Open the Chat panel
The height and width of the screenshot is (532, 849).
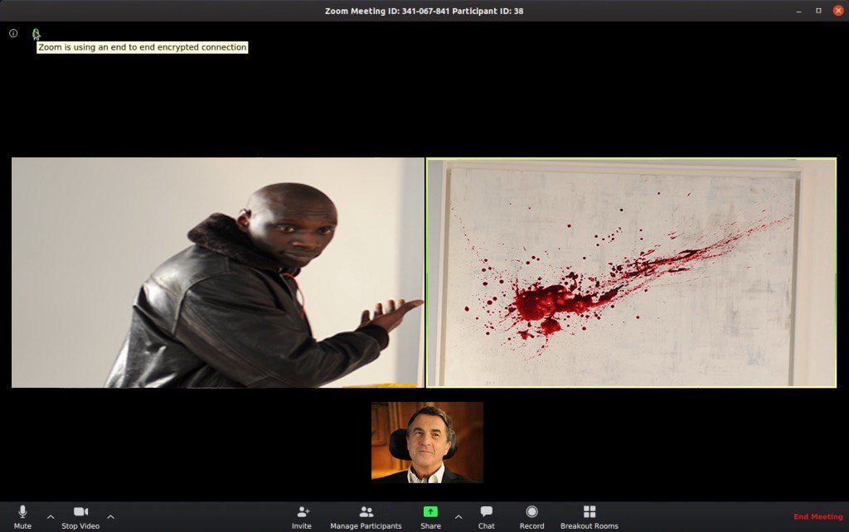click(x=486, y=517)
